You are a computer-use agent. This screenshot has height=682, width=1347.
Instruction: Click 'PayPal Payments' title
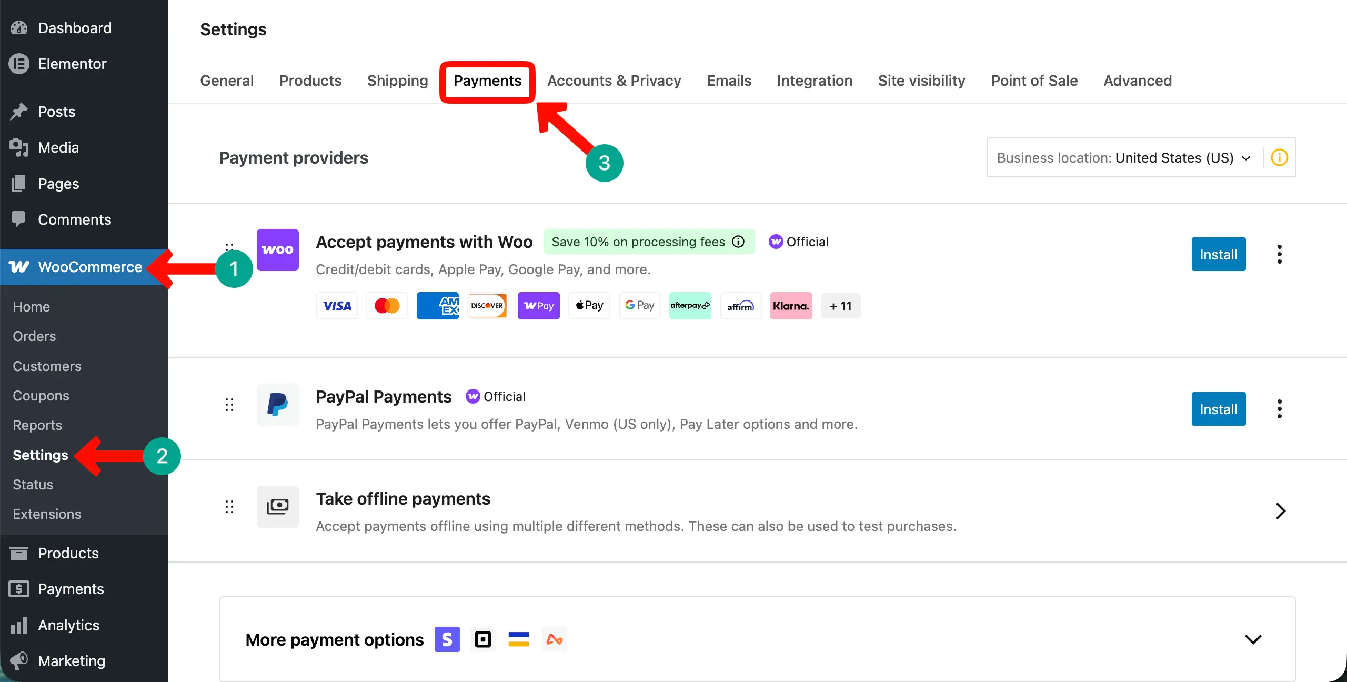pyautogui.click(x=384, y=396)
